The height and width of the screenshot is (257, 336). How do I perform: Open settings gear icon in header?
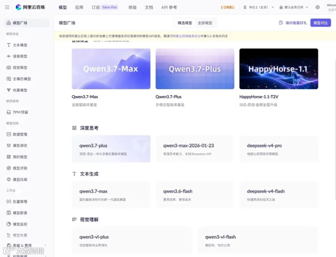coord(318,7)
